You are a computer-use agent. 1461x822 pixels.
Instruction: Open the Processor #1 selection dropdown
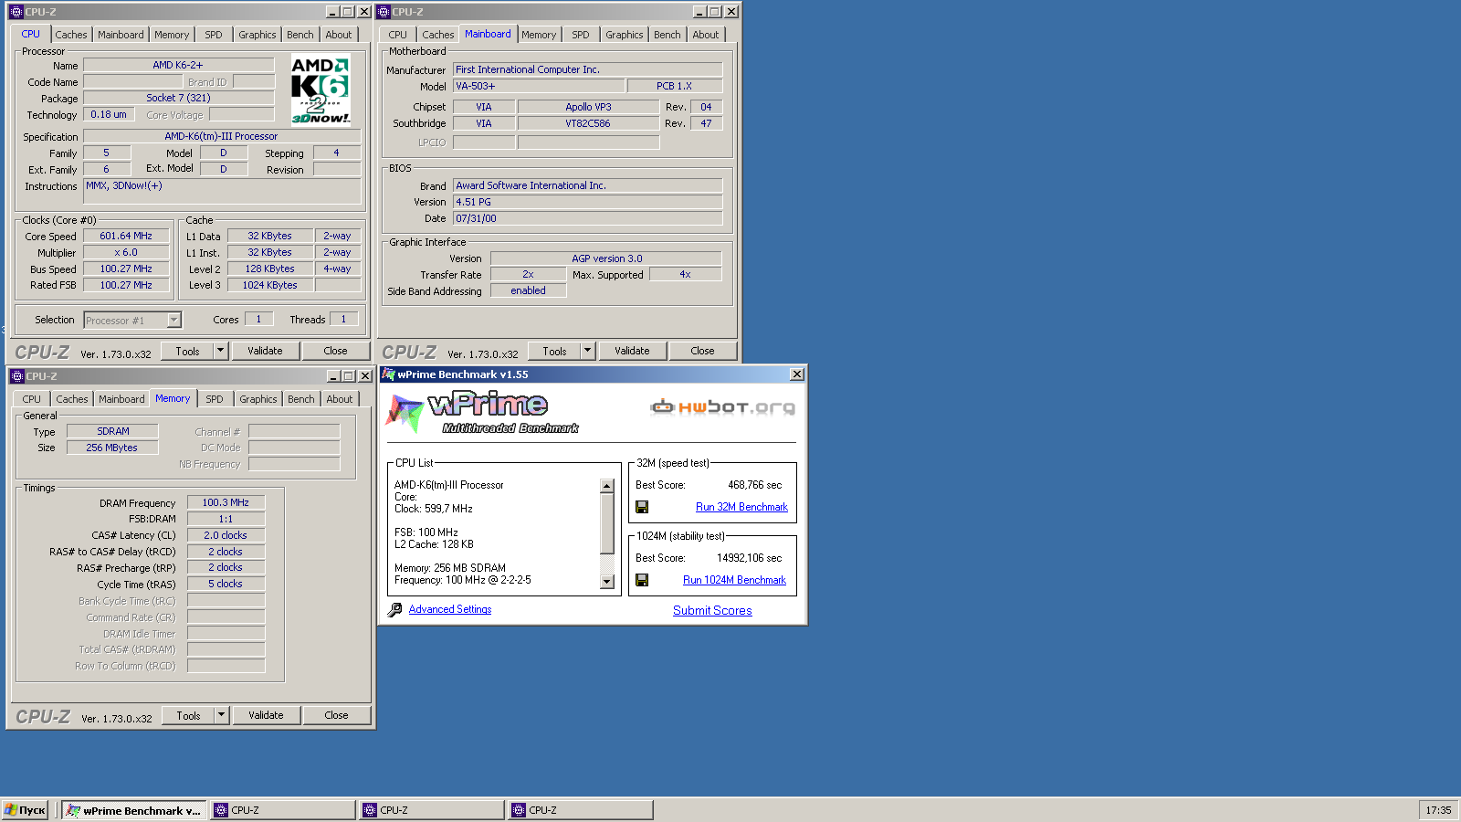click(x=173, y=320)
